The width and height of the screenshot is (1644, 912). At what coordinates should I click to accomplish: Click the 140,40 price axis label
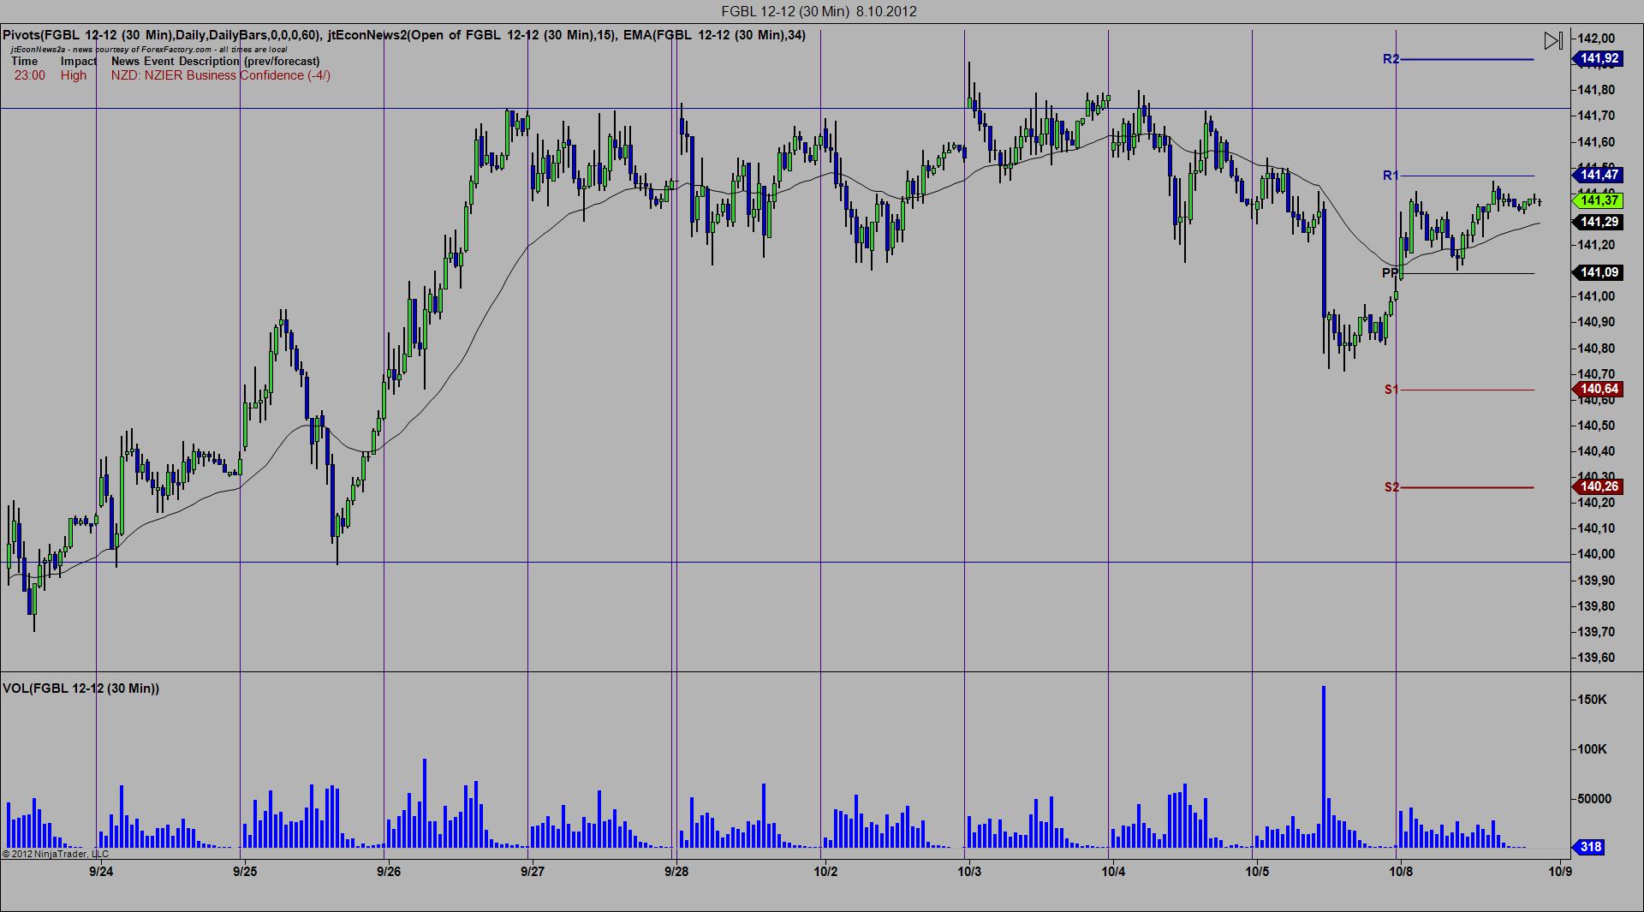1596,451
